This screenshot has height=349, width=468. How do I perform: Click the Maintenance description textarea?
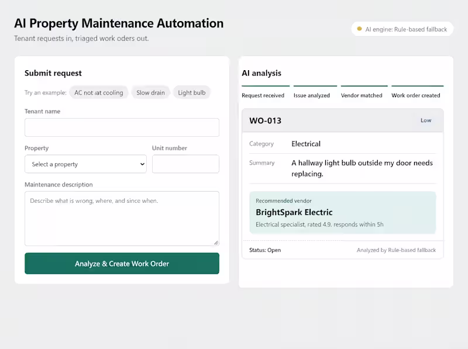click(x=122, y=219)
